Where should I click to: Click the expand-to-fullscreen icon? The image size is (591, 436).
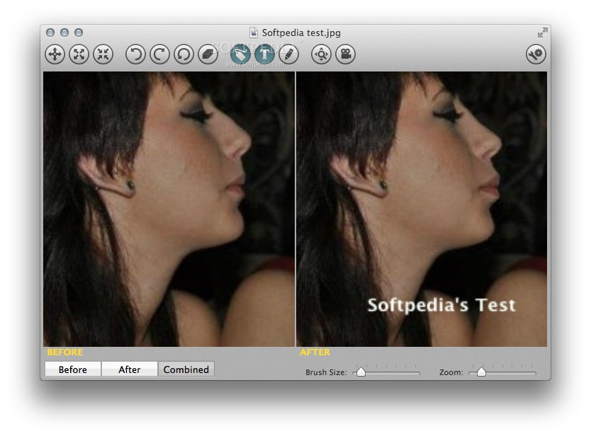(x=79, y=54)
